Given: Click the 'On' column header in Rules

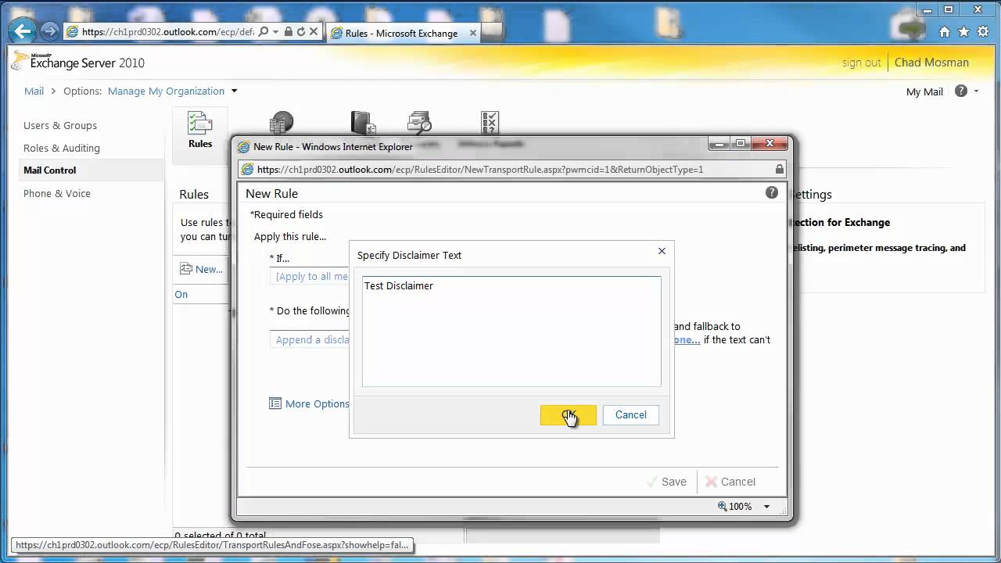Looking at the screenshot, I should tap(181, 295).
